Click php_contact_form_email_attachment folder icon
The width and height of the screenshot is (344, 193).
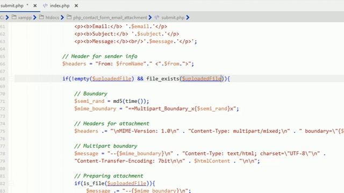click(x=69, y=17)
